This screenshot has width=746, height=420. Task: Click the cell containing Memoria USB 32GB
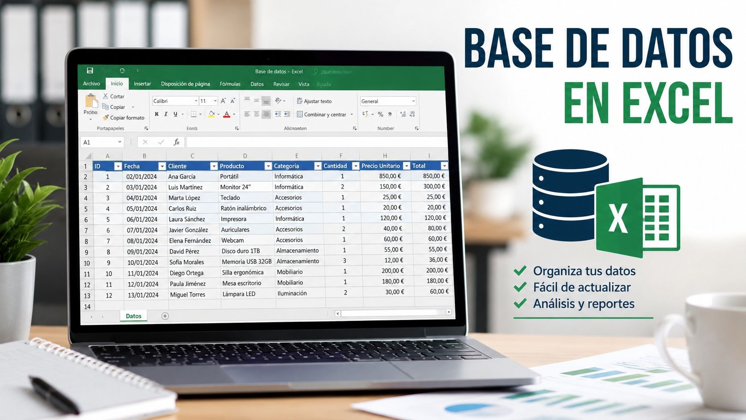[x=247, y=262]
